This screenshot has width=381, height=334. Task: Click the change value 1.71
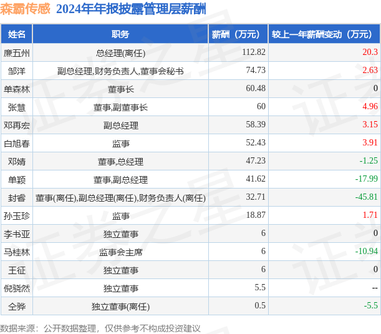coord(370,215)
